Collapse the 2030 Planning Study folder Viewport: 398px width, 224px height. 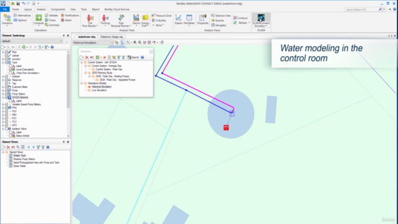[86, 73]
